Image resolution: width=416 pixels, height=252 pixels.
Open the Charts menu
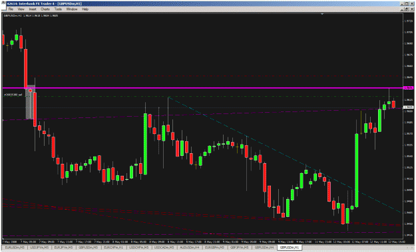point(45,9)
